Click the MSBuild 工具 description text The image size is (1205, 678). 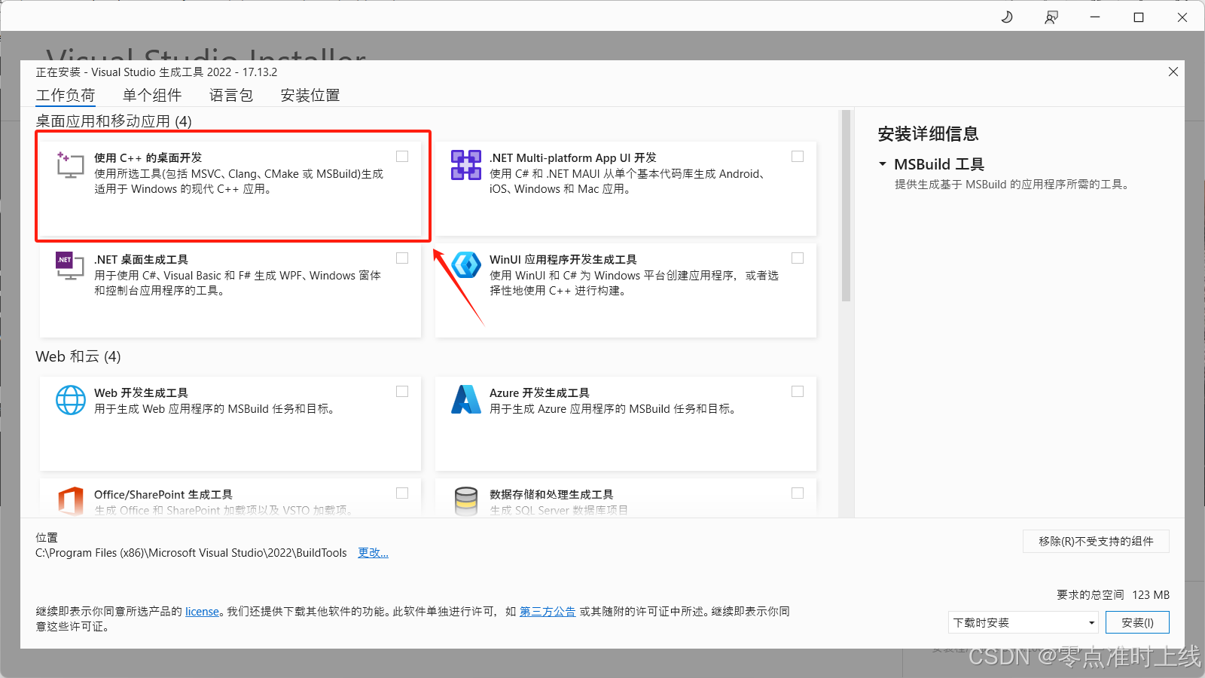coord(1014,184)
